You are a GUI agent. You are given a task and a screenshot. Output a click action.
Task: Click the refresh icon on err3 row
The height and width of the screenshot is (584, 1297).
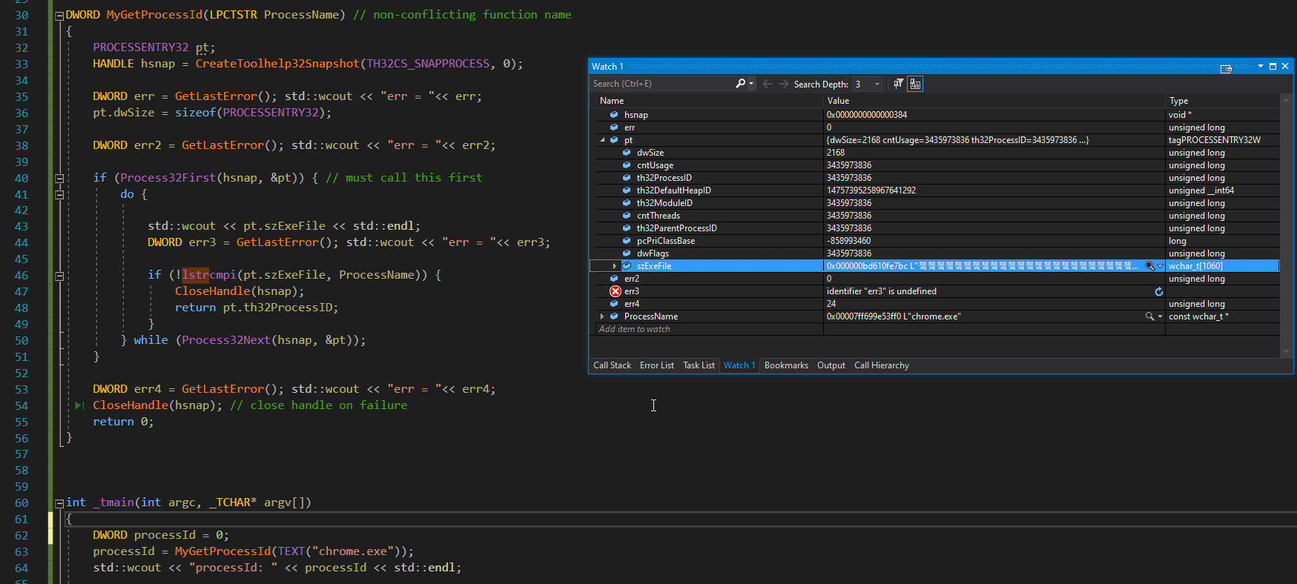tap(1158, 291)
